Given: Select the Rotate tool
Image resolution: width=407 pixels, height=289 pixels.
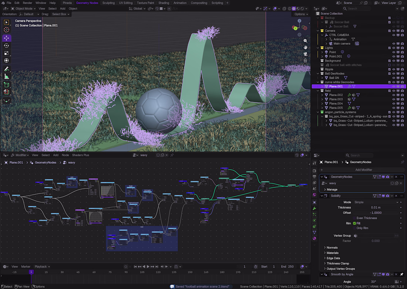Looking at the screenshot, I should [7, 45].
